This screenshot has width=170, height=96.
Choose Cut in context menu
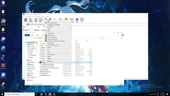[x=48, y=50]
